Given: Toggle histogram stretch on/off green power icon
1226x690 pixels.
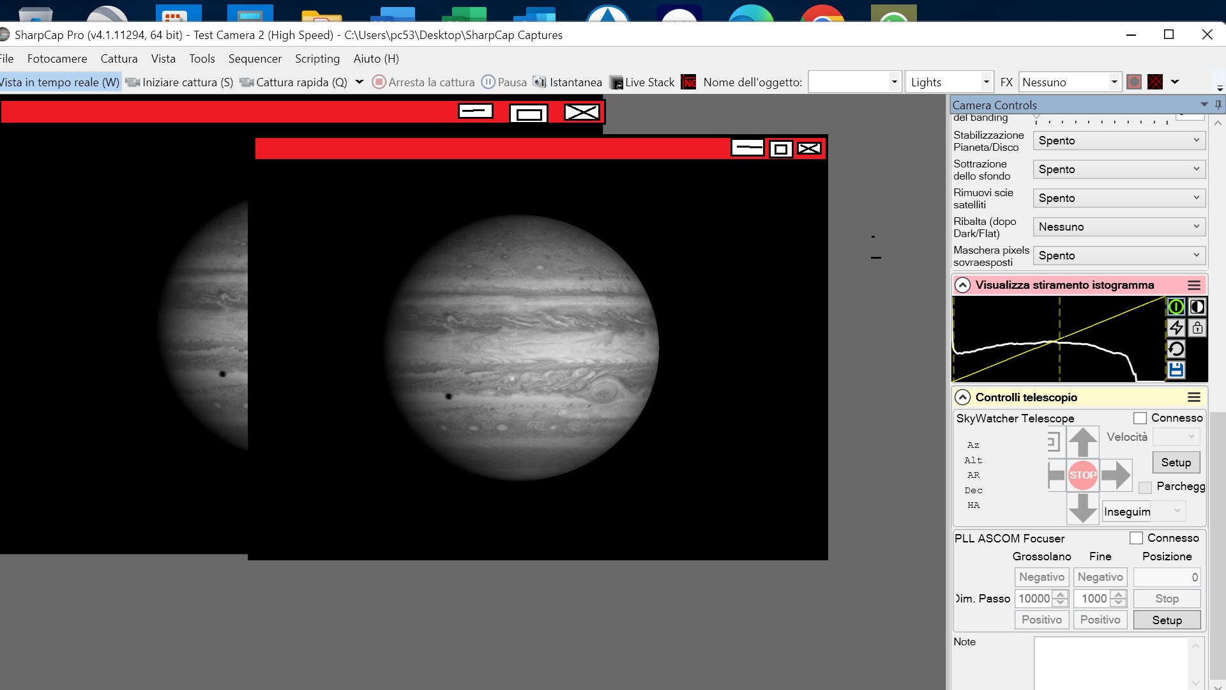Looking at the screenshot, I should click(1176, 307).
